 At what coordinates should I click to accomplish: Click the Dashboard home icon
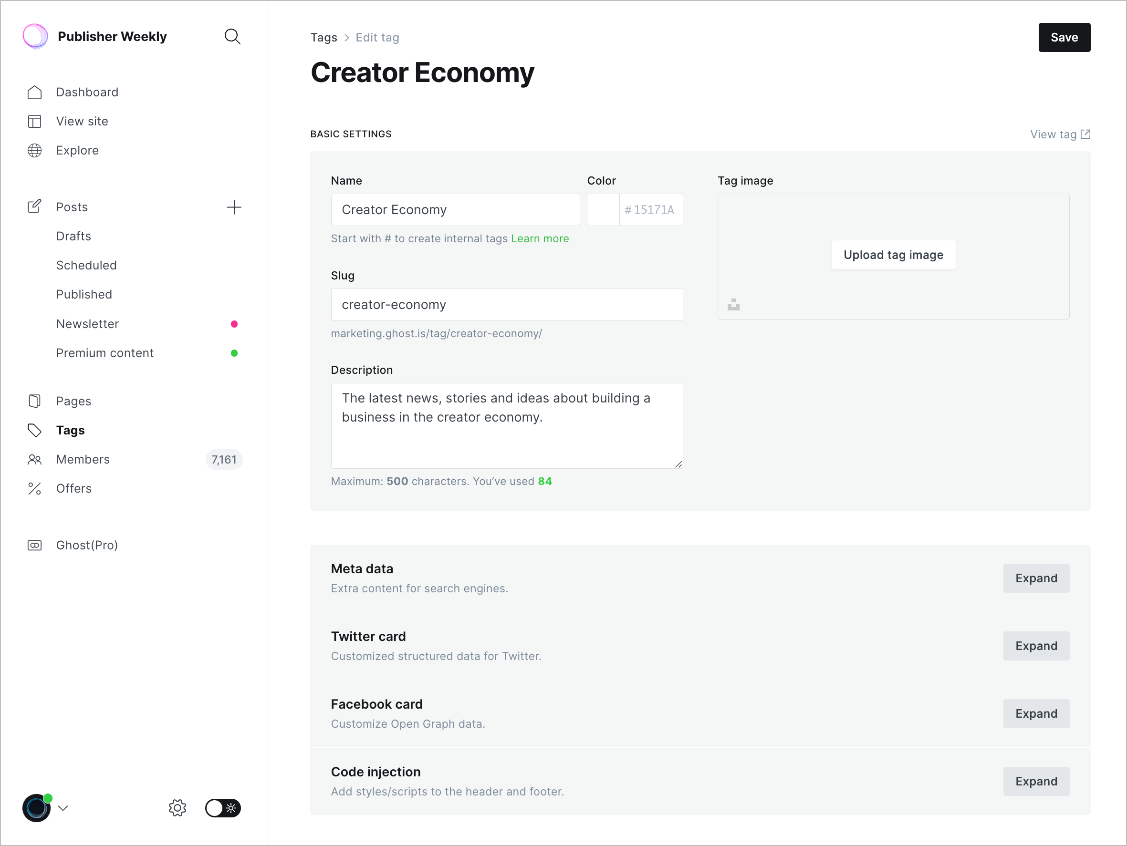point(35,92)
